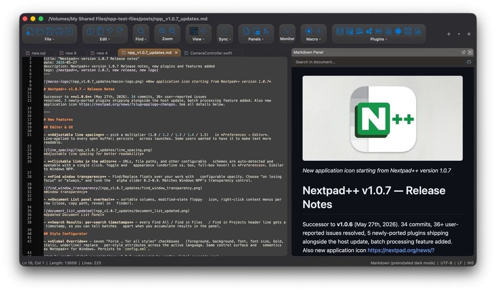Stop macro recording with stop icon

(319, 31)
